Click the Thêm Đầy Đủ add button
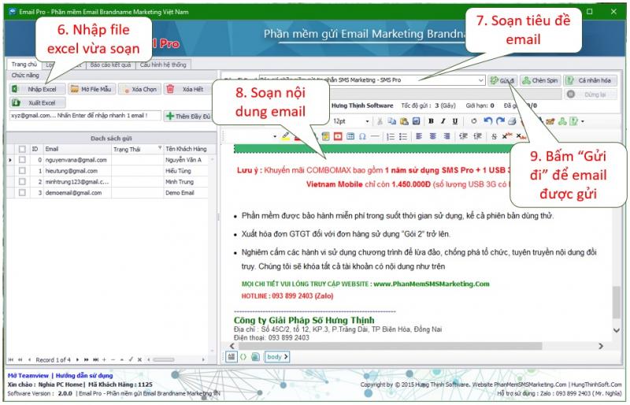This screenshot has width=630, height=405. (x=188, y=117)
